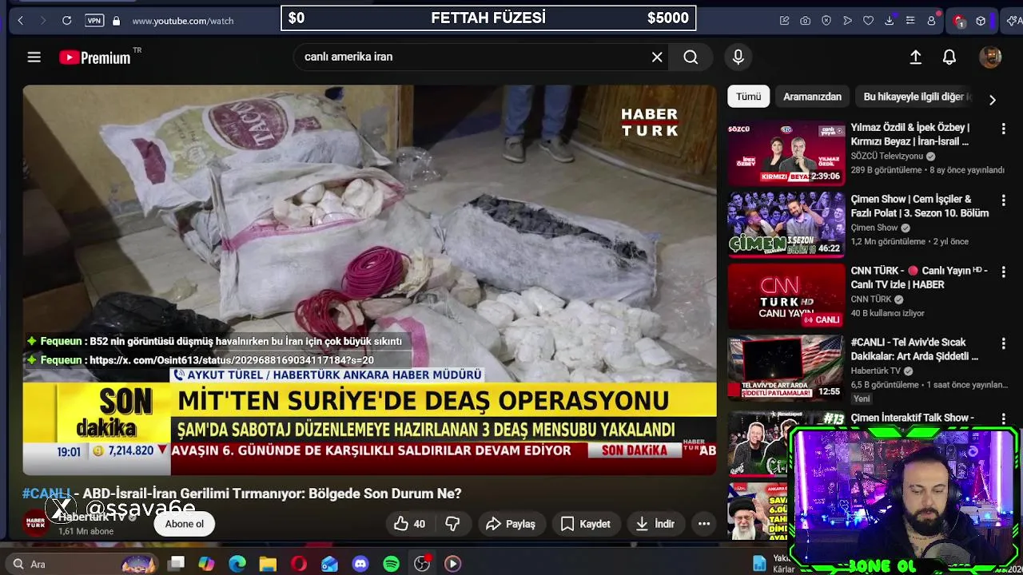This screenshot has width=1023, height=575.
Task: Subscribe with the "Abone ol" button
Action: pyautogui.click(x=185, y=524)
